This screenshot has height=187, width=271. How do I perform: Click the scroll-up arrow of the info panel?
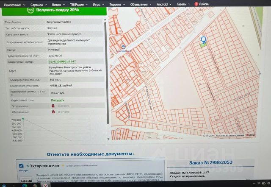[105, 20]
